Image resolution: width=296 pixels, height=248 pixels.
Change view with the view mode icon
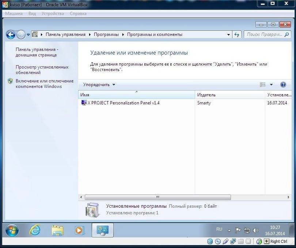[263, 85]
